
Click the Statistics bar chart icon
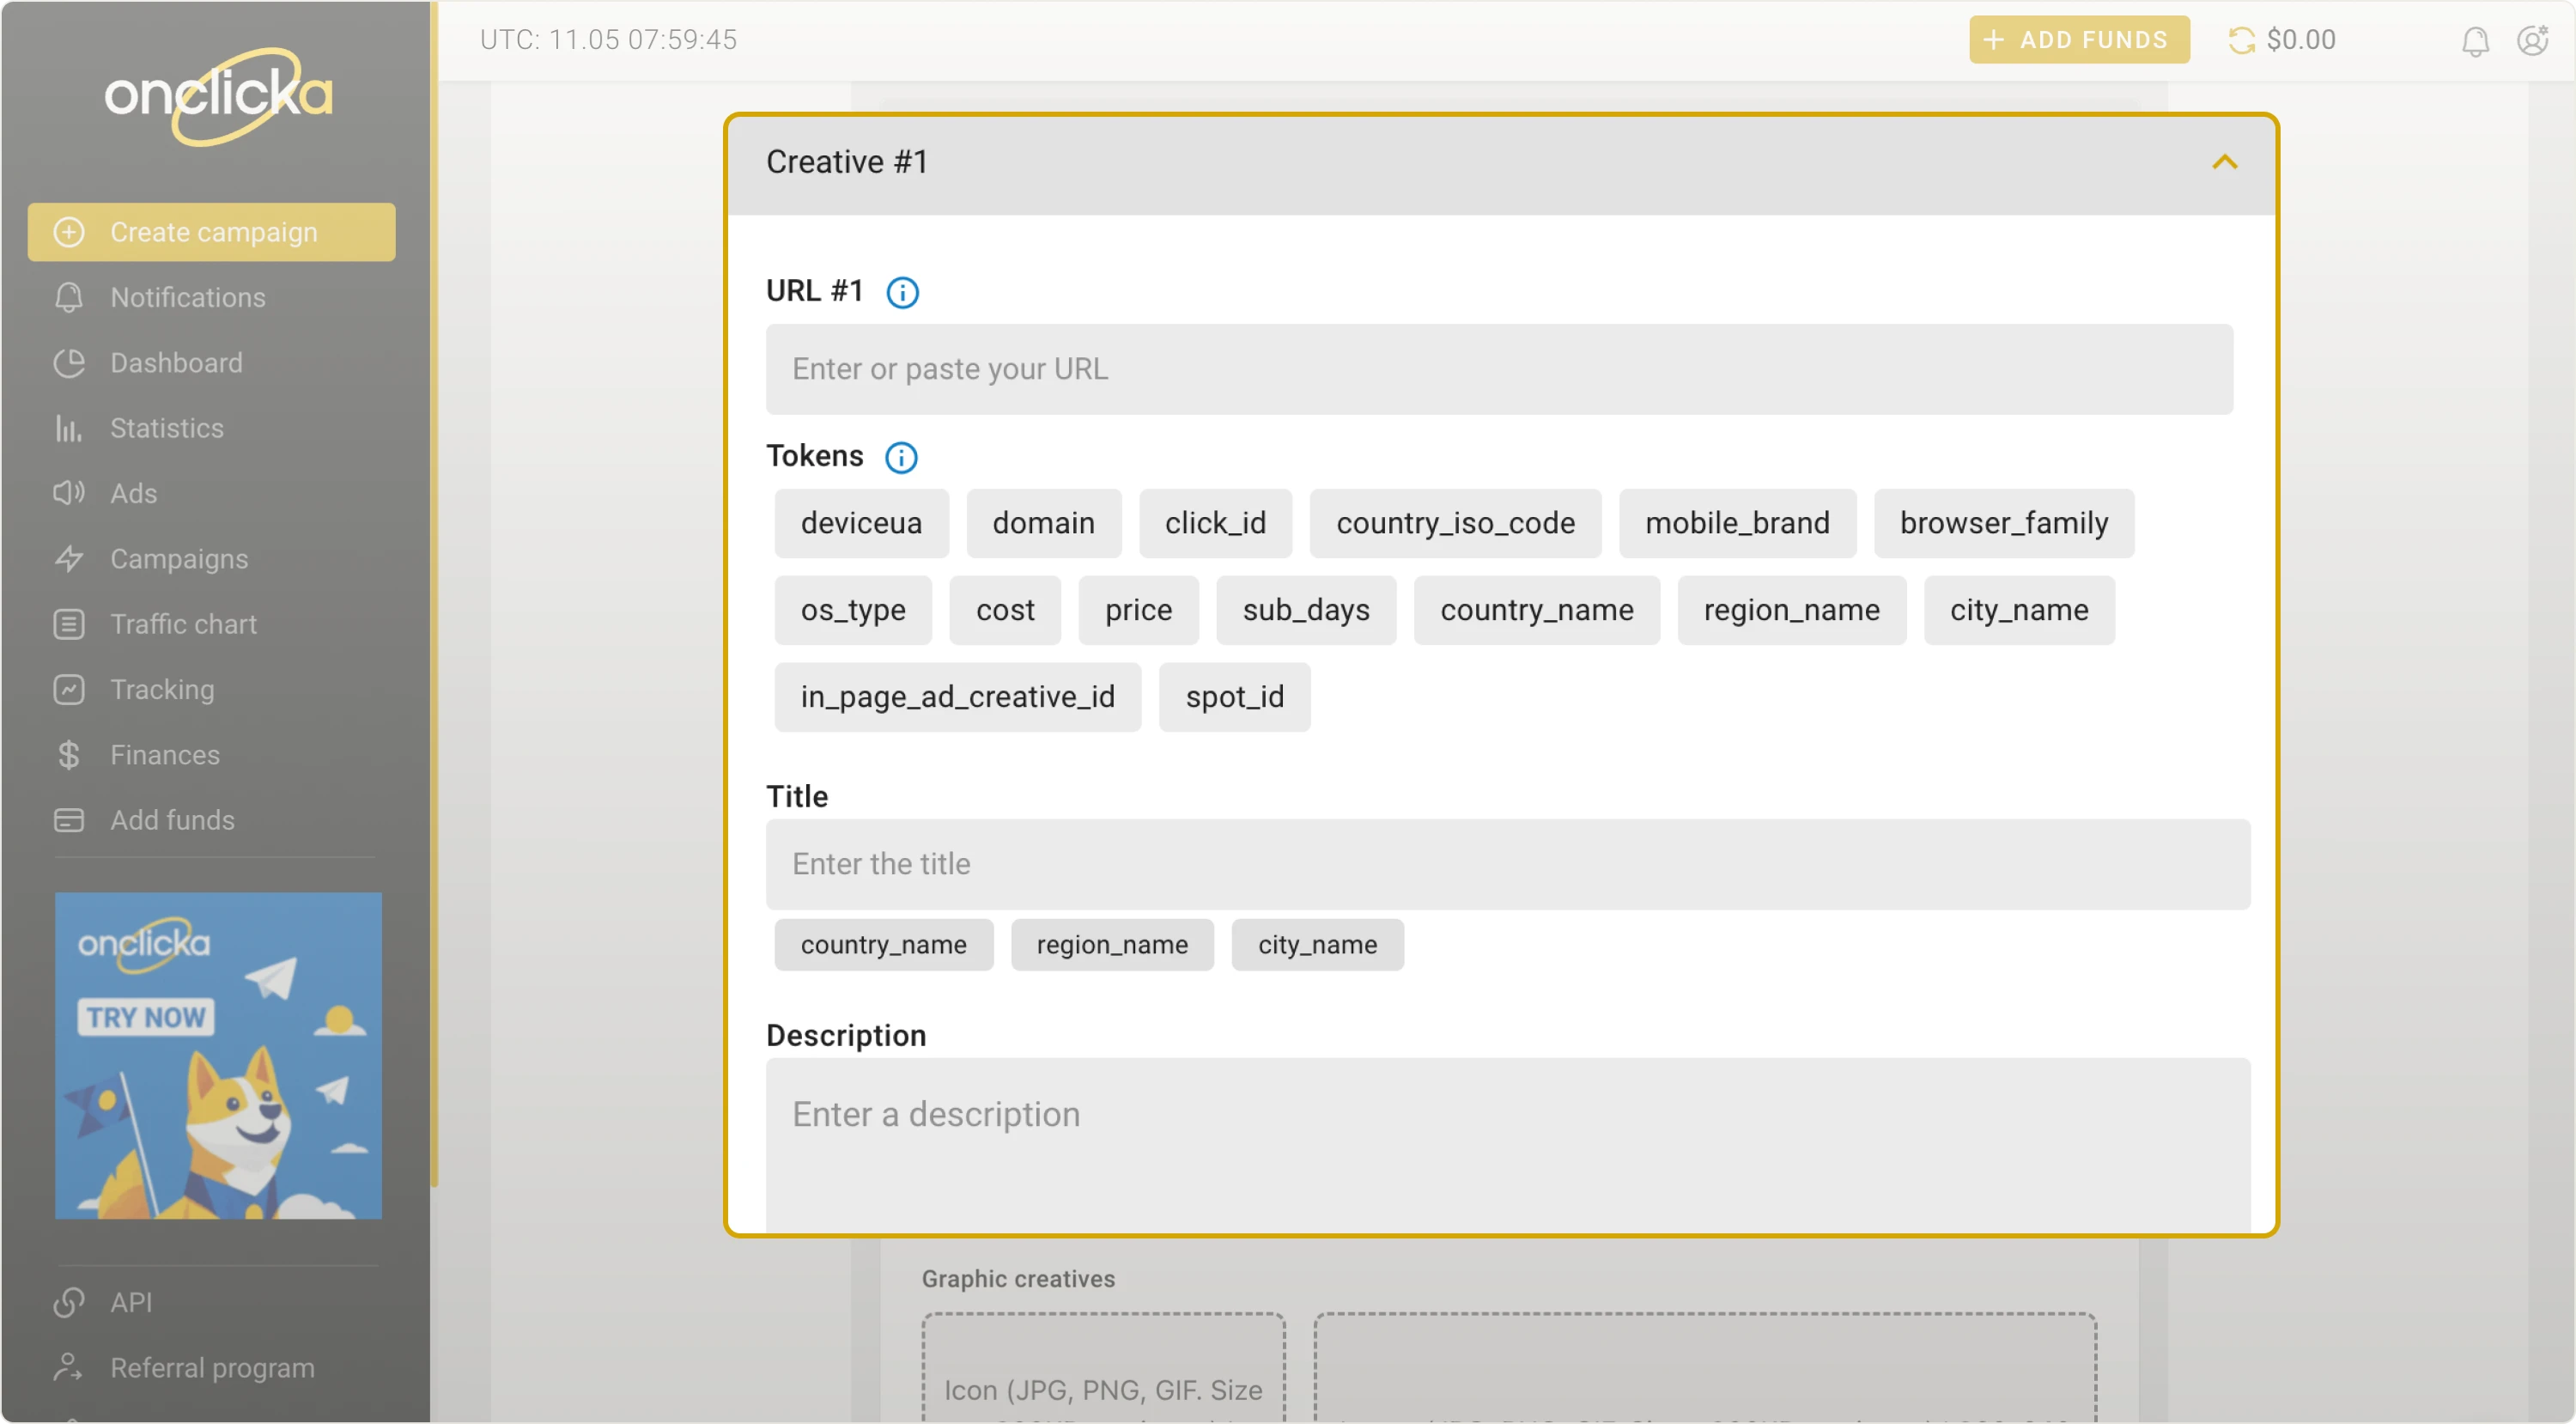click(68, 428)
